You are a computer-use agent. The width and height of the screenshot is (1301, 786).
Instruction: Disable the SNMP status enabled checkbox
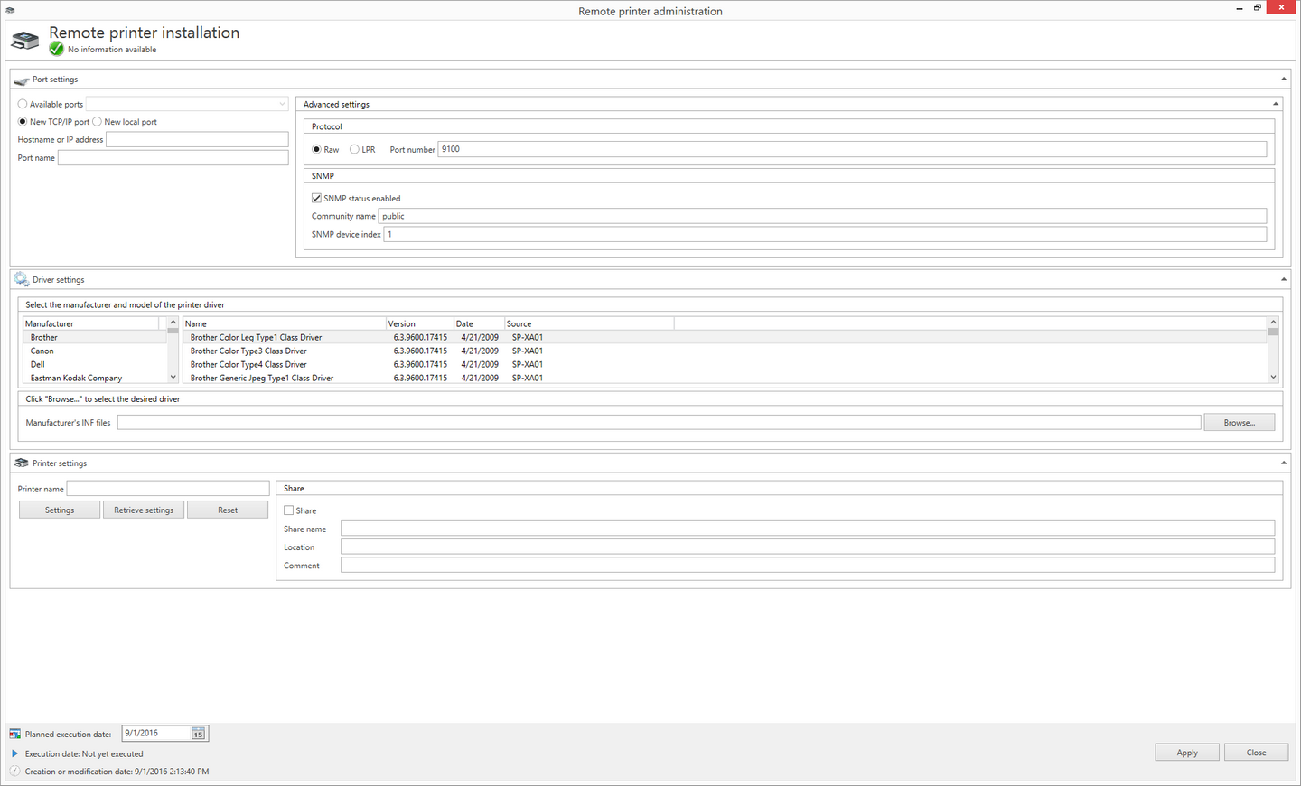click(x=317, y=199)
